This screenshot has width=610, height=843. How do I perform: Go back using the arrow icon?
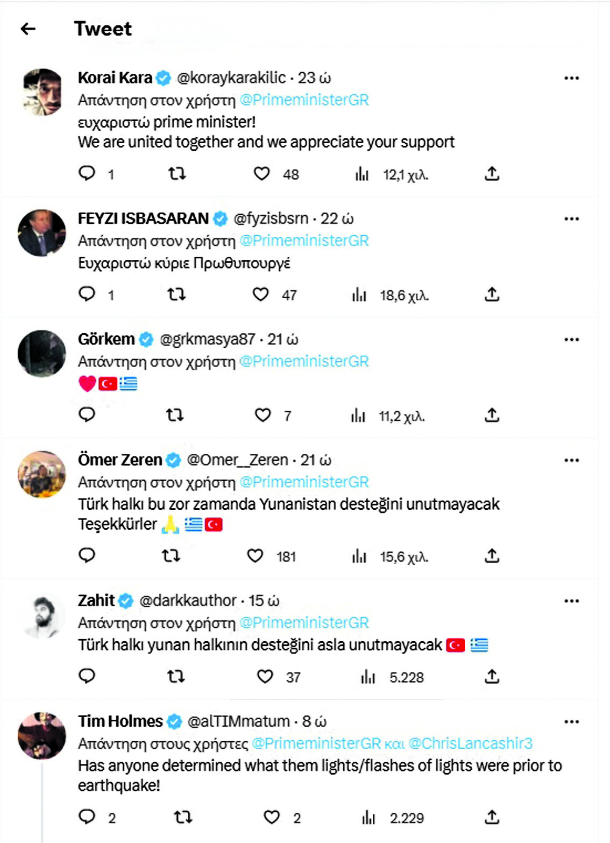(x=28, y=29)
